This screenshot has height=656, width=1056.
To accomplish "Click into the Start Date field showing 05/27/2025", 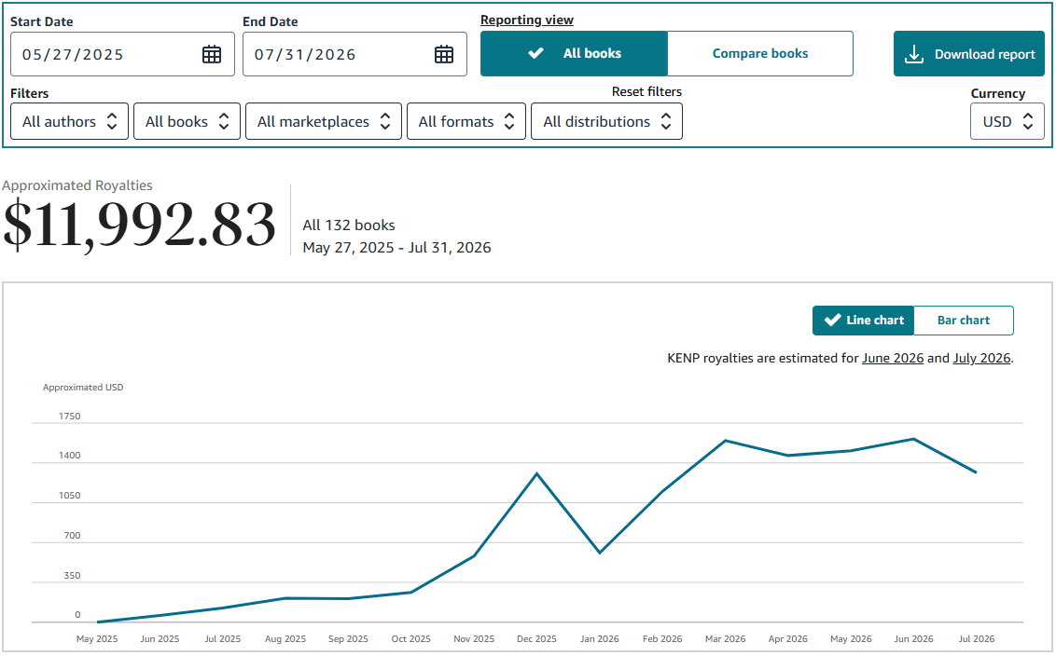I will click(x=122, y=54).
